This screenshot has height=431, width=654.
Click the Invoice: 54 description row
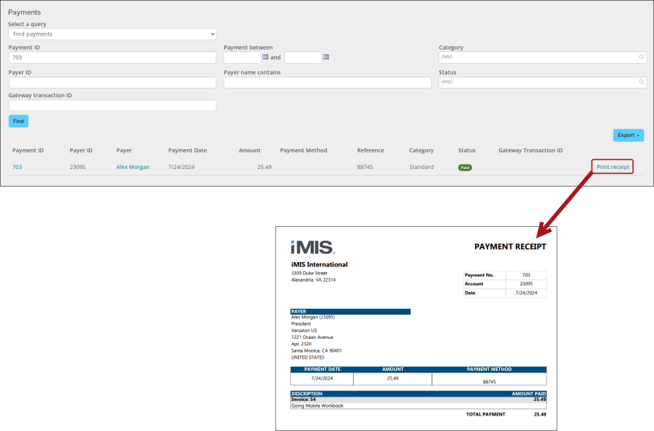(419, 400)
